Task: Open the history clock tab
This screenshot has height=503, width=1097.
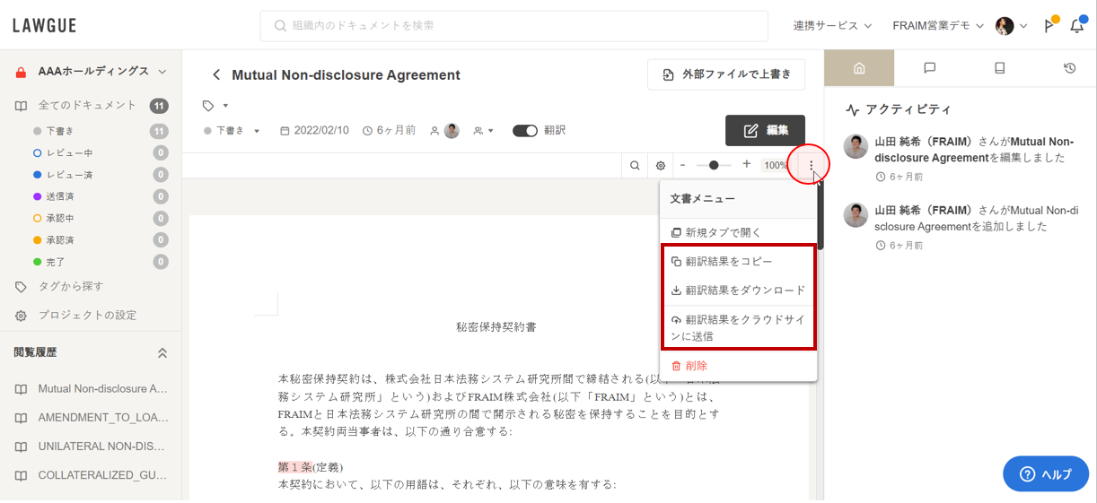Action: (x=1069, y=68)
